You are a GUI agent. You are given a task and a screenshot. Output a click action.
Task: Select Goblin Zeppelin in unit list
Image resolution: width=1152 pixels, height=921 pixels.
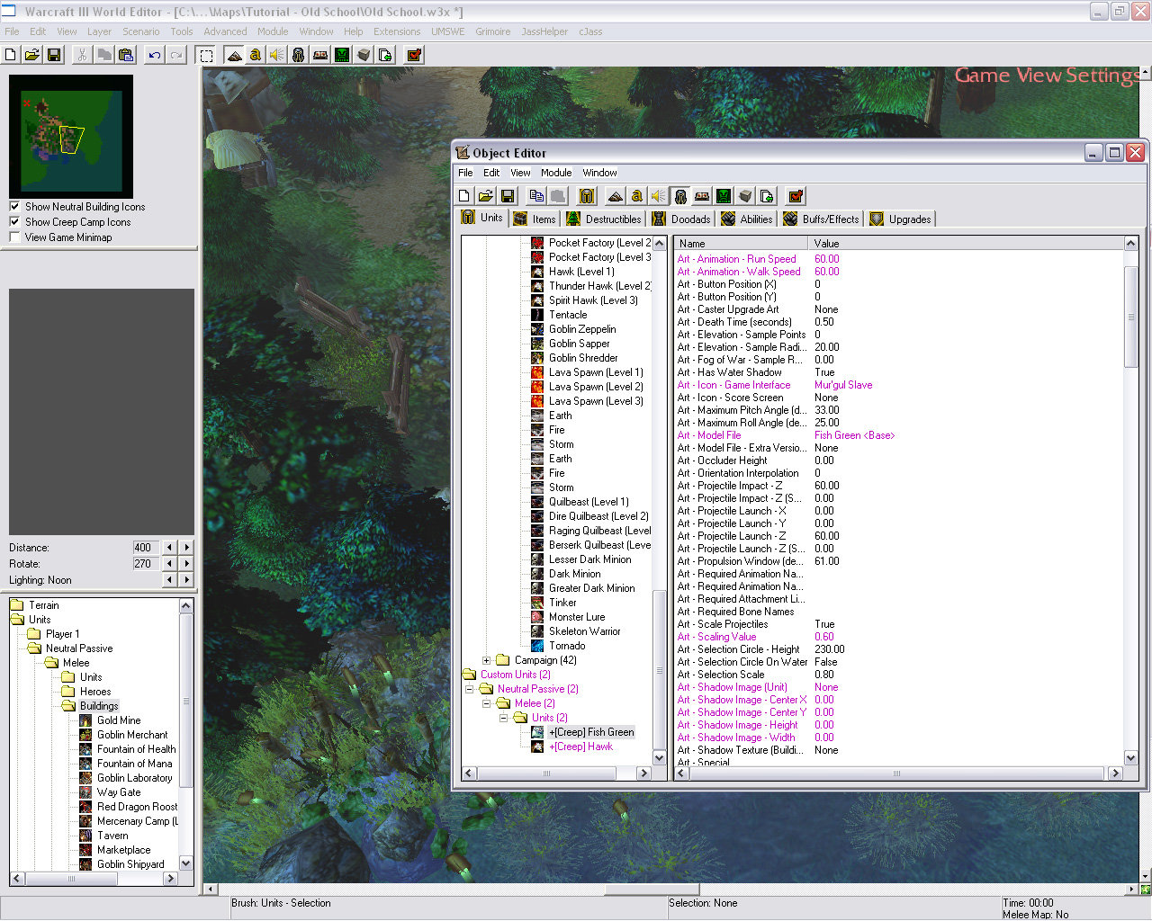click(582, 329)
